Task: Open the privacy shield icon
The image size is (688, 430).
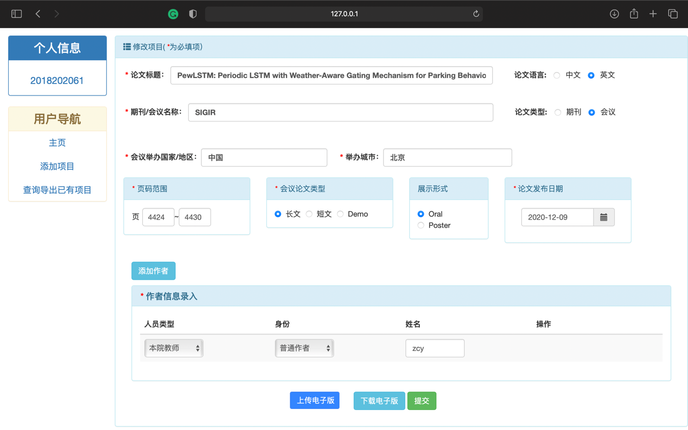Action: pyautogui.click(x=193, y=14)
